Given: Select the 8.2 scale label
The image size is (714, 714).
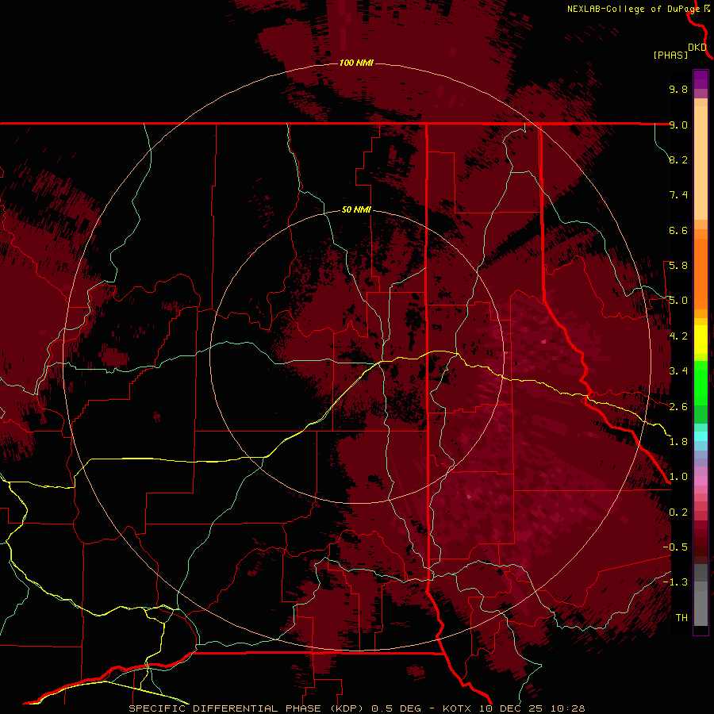Looking at the screenshot, I should point(678,159).
